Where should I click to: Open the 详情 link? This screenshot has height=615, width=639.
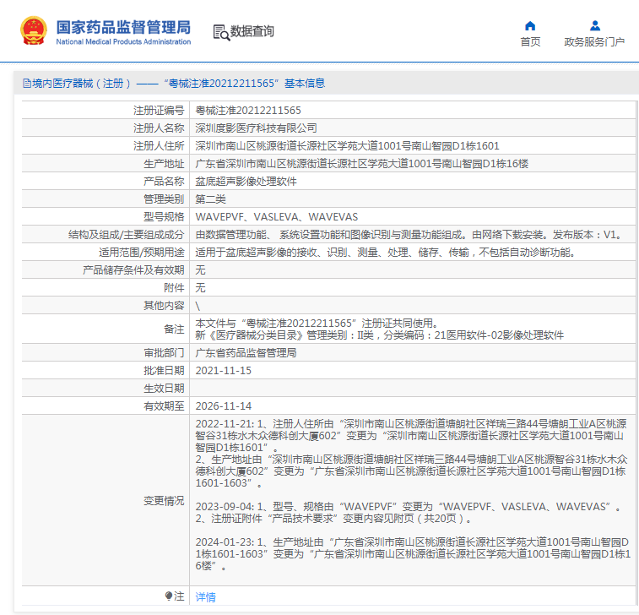click(x=205, y=597)
